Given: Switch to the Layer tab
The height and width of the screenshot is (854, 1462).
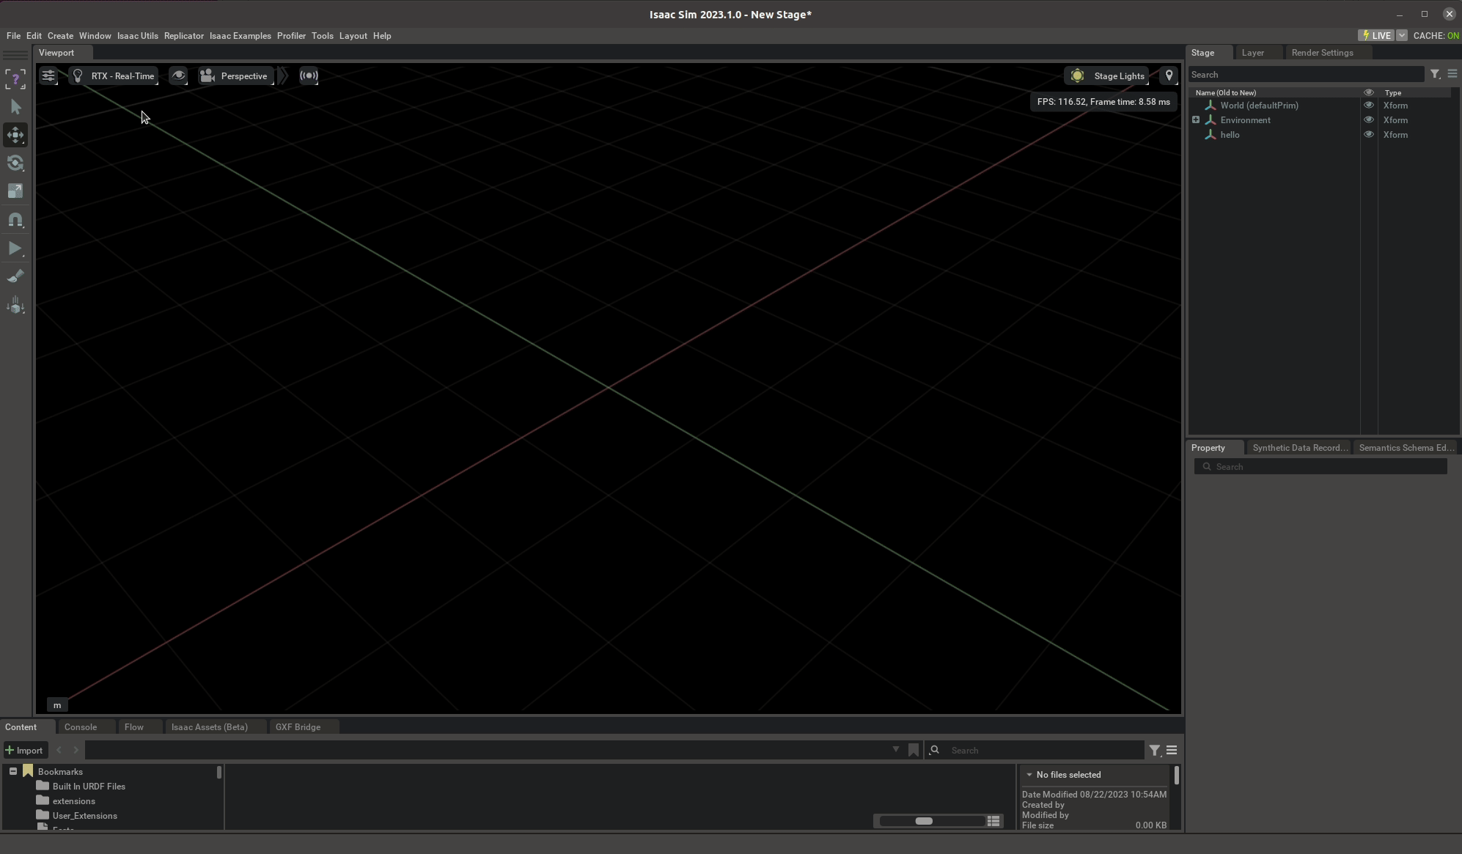Looking at the screenshot, I should pyautogui.click(x=1252, y=53).
